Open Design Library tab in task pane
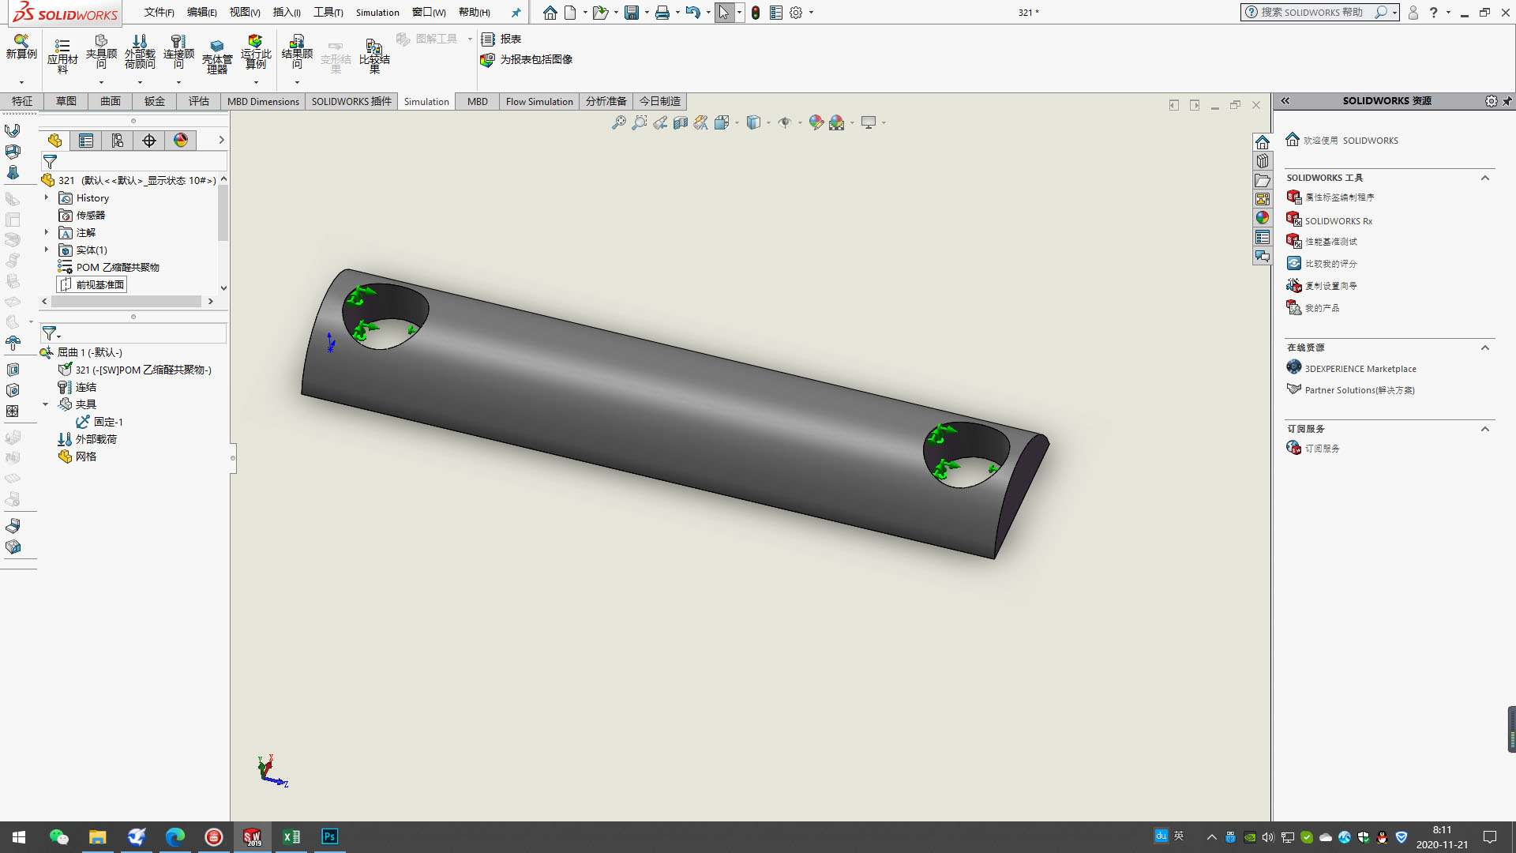Screen dimensions: 1516x853 pos(1263,161)
